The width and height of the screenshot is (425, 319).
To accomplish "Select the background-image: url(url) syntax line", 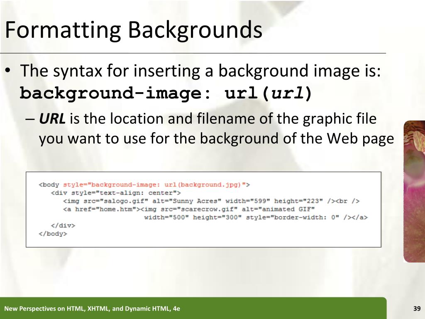I will tap(166, 93).
